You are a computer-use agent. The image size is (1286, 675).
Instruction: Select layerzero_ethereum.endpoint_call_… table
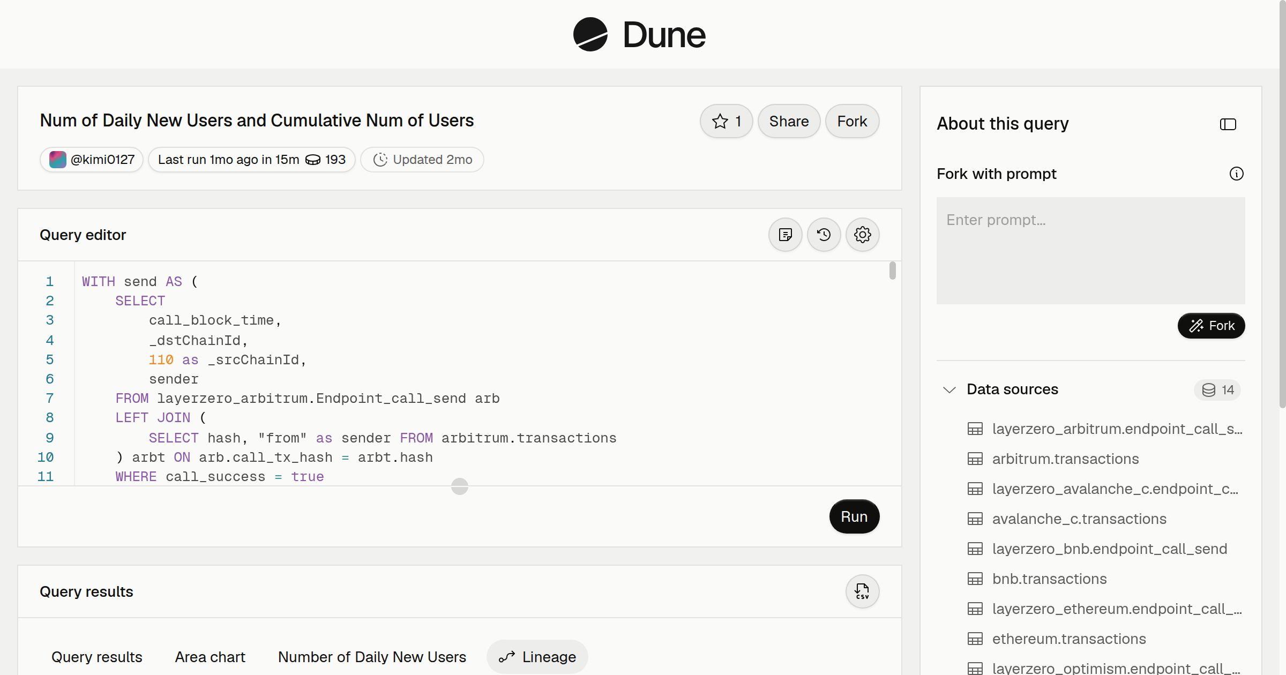pyautogui.click(x=1117, y=609)
